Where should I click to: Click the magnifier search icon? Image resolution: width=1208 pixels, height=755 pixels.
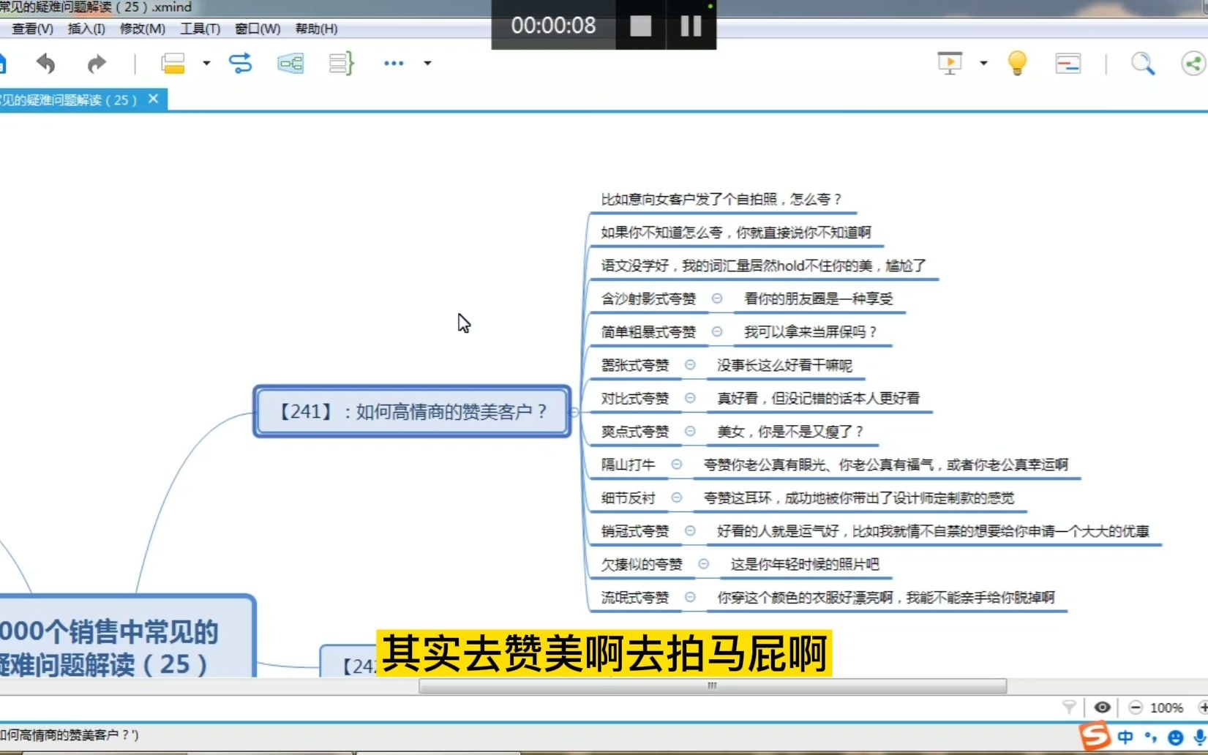tap(1142, 64)
